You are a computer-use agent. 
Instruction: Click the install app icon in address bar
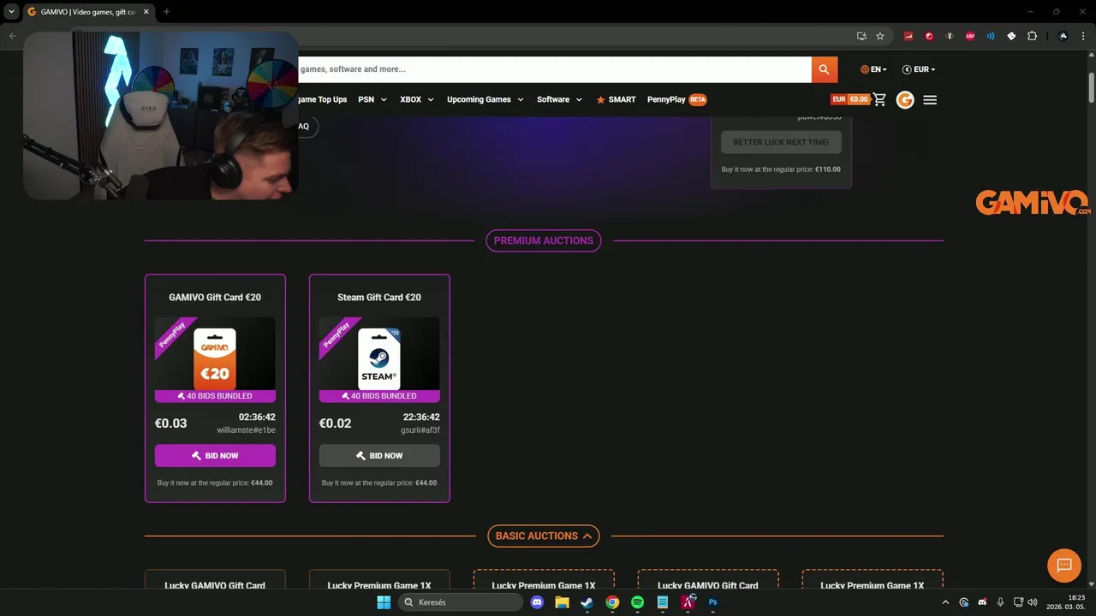tap(861, 36)
